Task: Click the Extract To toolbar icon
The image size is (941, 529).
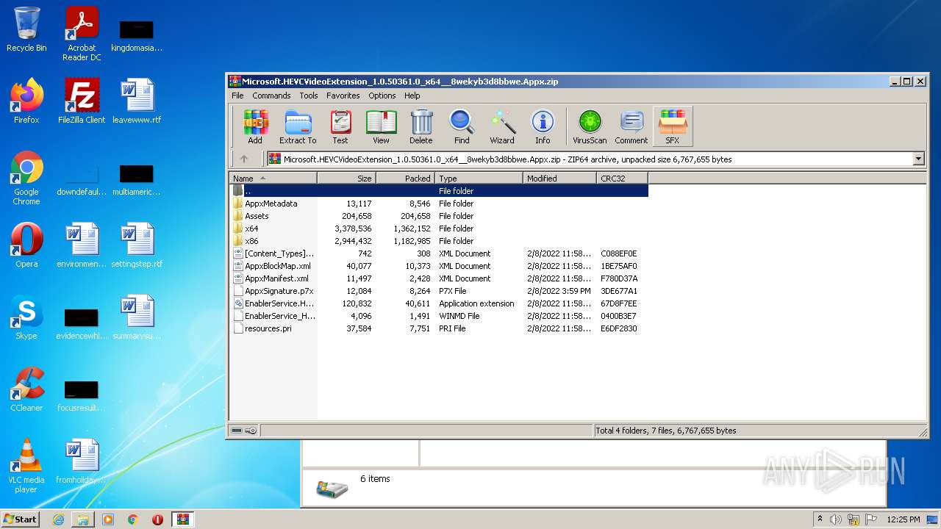Action: point(298,126)
